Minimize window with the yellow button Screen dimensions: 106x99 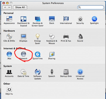click(x=7, y=3)
